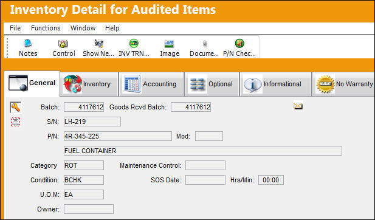Open the Functions menu
Viewport: 375px width, 220px height.
(x=46, y=28)
